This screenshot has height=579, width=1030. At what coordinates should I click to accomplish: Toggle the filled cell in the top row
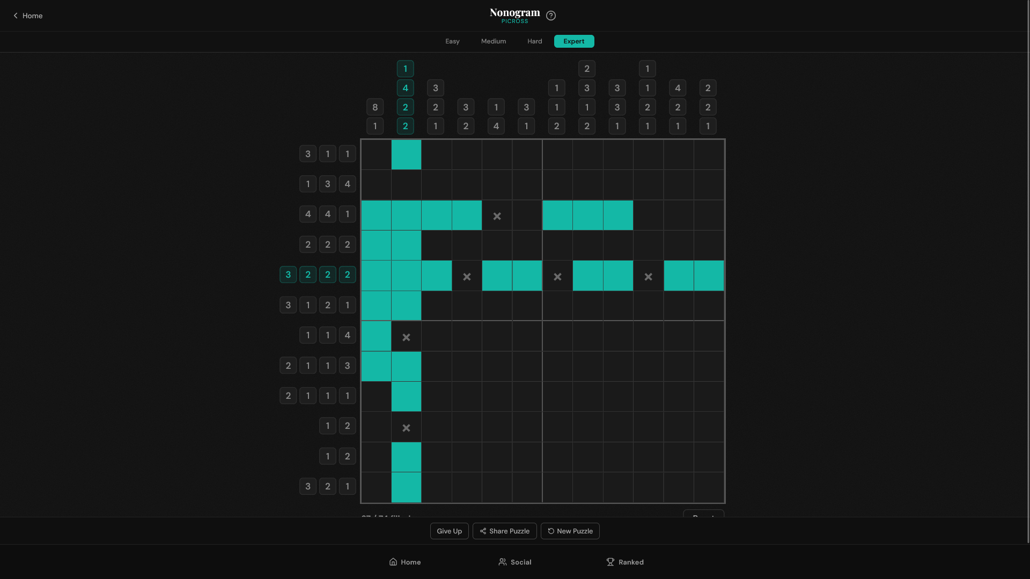(406, 155)
